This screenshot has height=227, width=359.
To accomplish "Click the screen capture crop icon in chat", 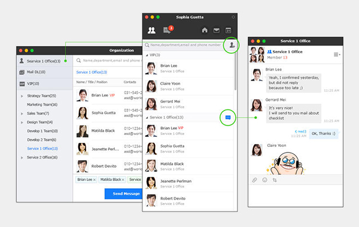I will [275, 180].
